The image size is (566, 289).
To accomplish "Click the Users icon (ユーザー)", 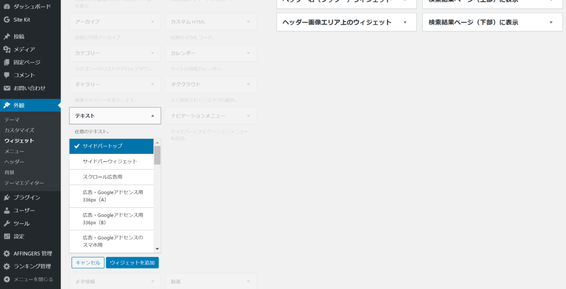I will (7, 211).
